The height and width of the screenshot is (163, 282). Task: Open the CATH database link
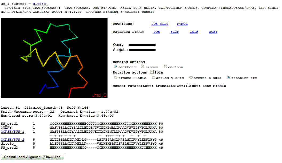[194, 32]
